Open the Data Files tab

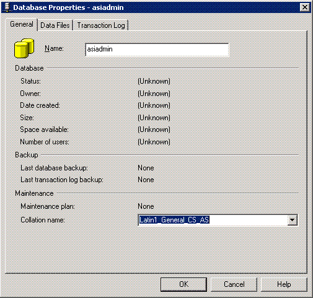point(55,25)
